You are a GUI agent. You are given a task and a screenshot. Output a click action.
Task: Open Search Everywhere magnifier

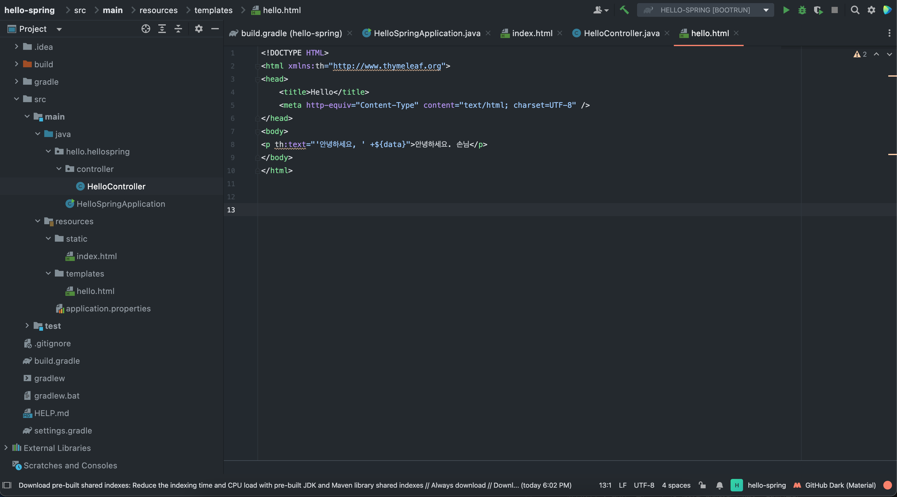click(x=855, y=10)
